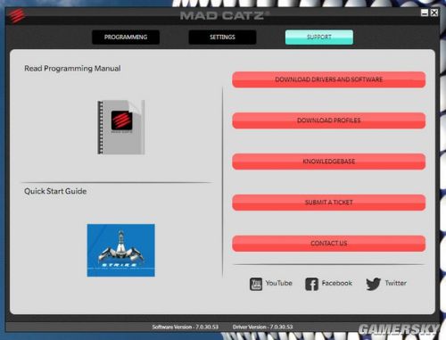Viewport: 446px width, 340px height.
Task: Click the Mad Catz logo in title bar
Action: coord(16,16)
